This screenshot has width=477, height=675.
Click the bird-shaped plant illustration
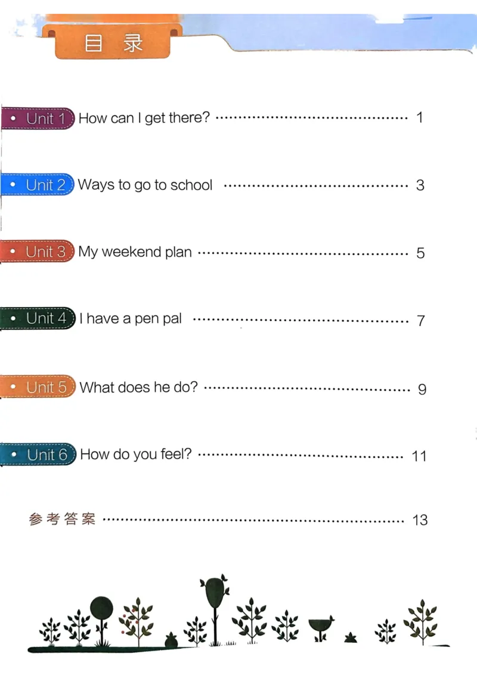pos(321,625)
